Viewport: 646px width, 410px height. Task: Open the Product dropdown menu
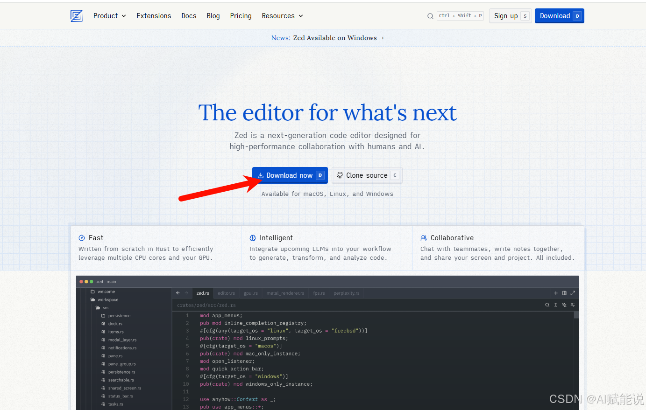[110, 16]
